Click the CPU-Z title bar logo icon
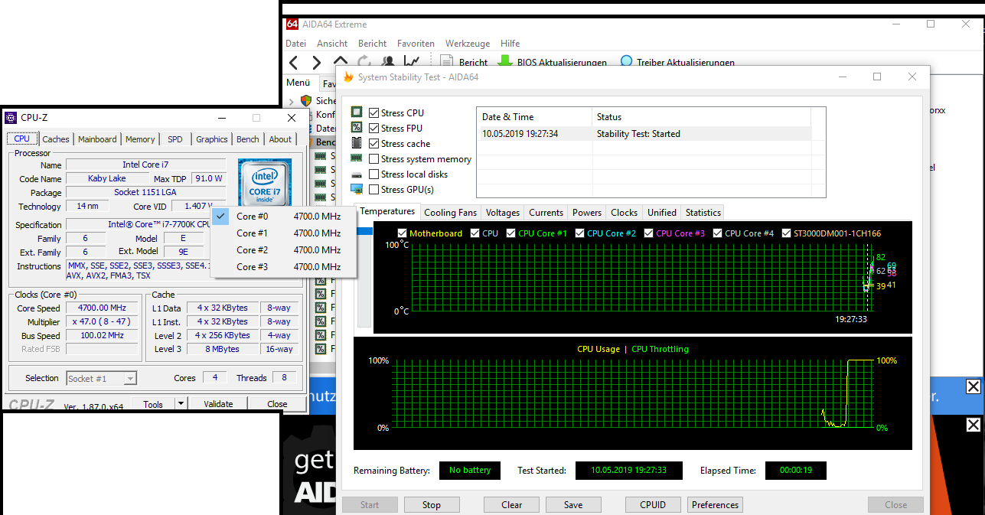985x515 pixels. (x=10, y=118)
